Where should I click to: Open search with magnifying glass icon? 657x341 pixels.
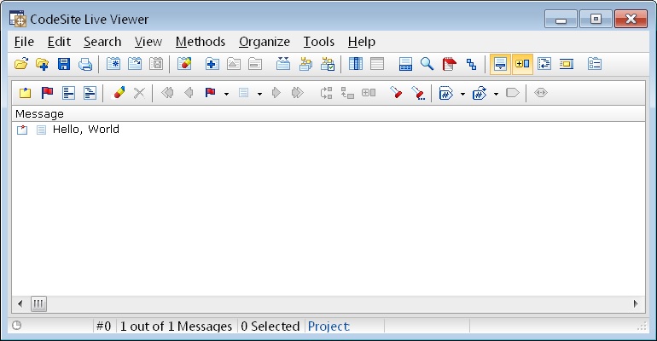(x=427, y=64)
